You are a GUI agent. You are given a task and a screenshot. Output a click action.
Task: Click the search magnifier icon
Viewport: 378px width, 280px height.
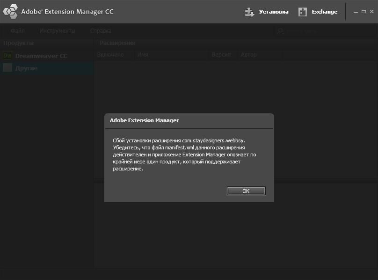point(280,31)
